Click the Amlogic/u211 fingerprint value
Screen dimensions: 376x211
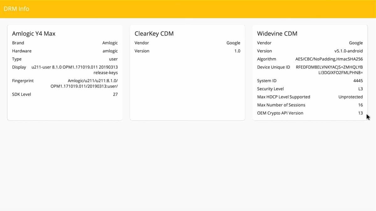point(84,83)
